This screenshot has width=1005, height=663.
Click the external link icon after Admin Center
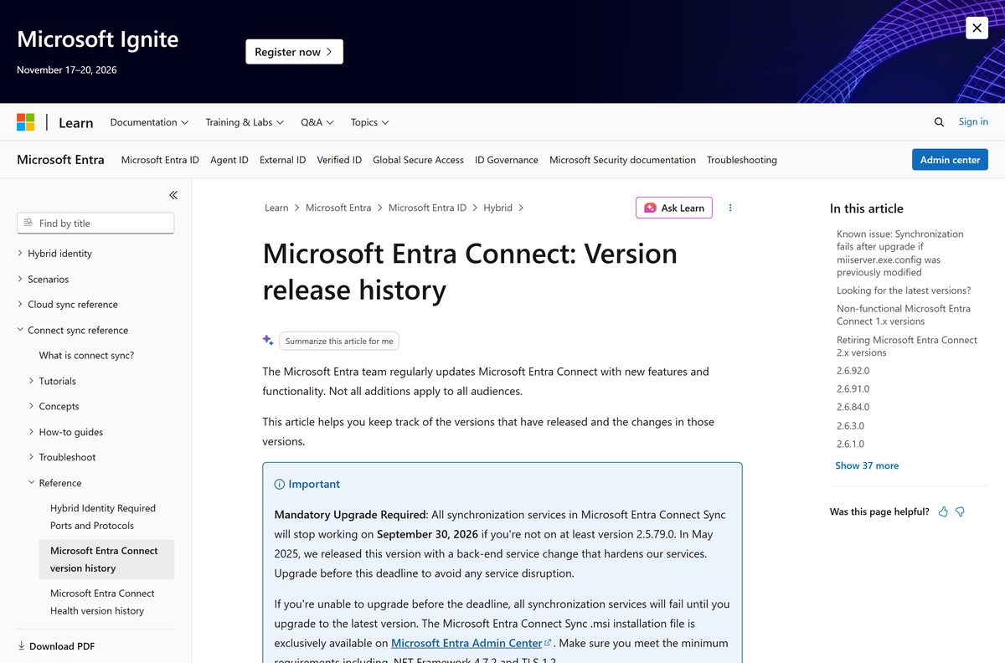pos(548,643)
